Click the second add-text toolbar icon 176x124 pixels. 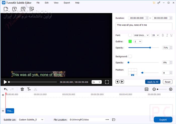tap(23, 9)
